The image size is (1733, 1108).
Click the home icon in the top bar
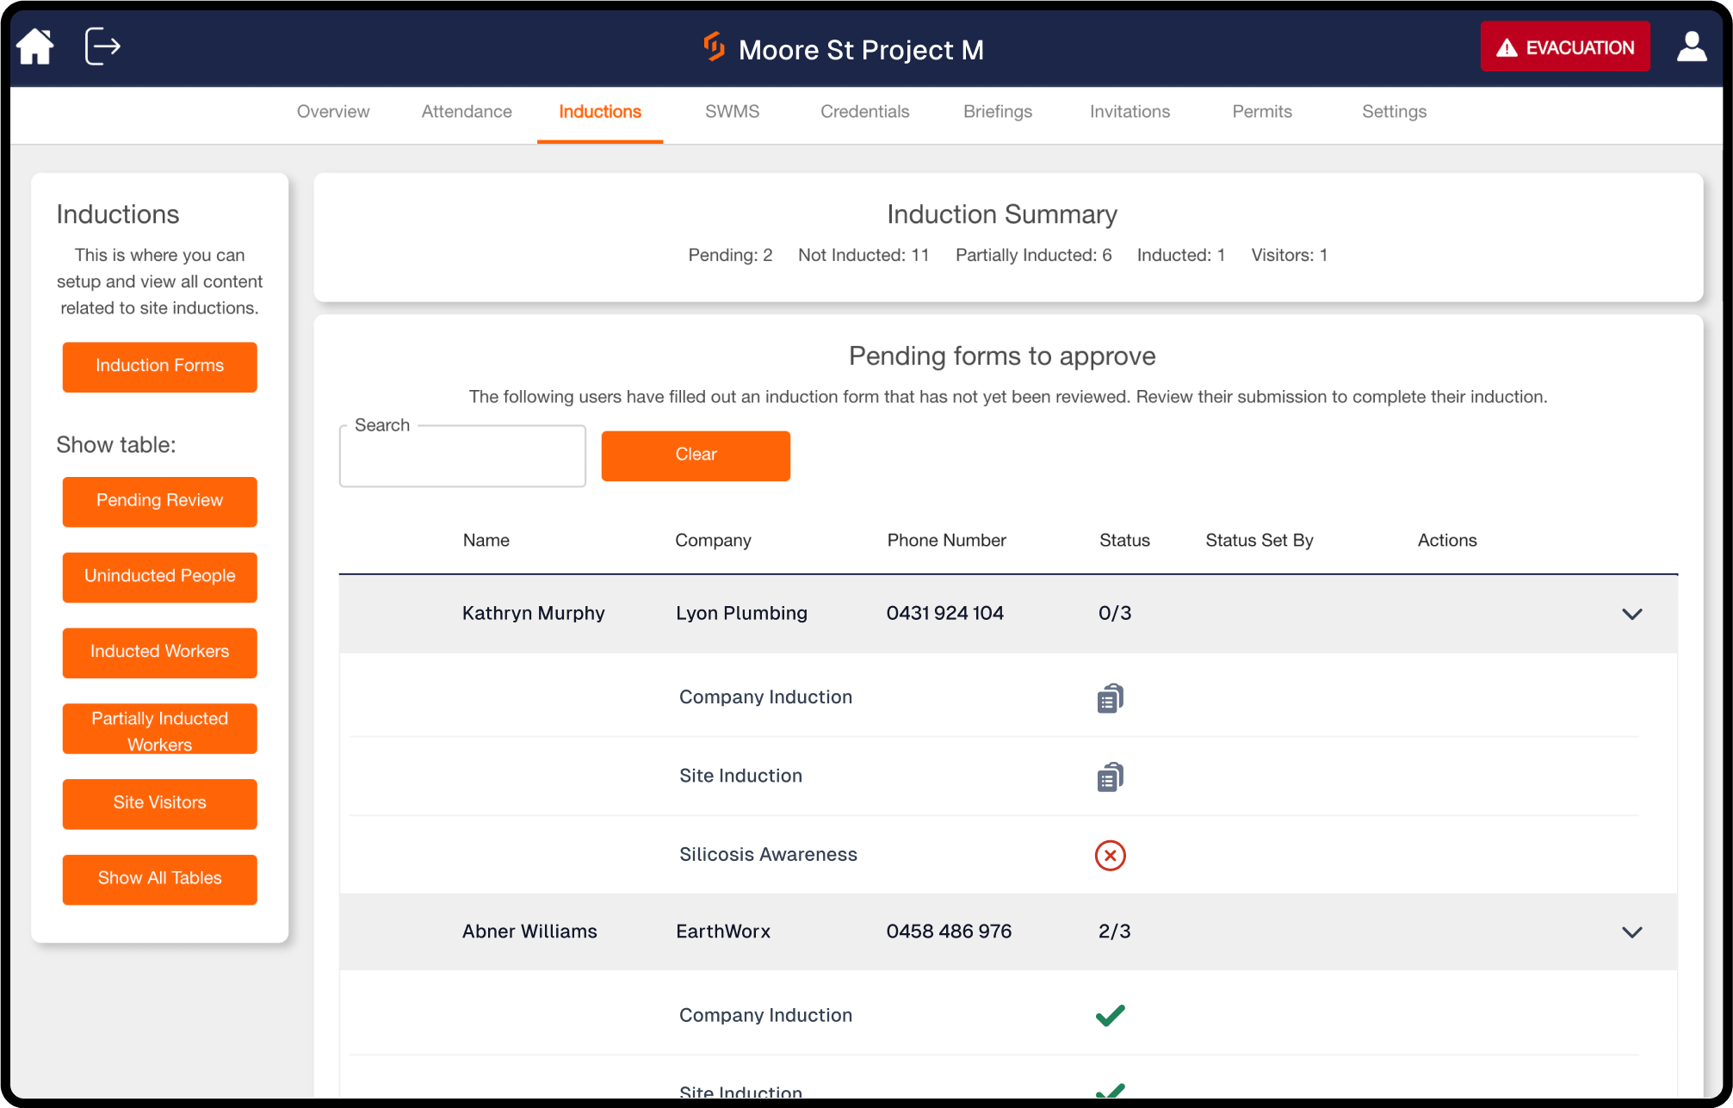click(34, 46)
